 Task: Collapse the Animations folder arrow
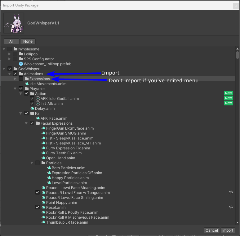click(x=10, y=74)
